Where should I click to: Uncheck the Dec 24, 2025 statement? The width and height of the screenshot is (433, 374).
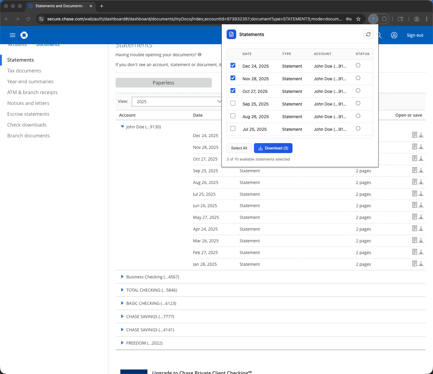coord(233,65)
